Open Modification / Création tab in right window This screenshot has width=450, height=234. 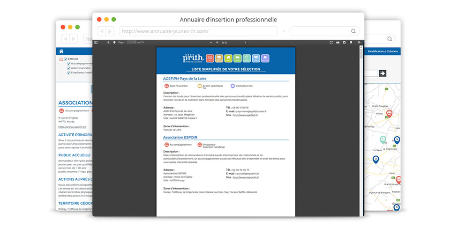point(382,51)
